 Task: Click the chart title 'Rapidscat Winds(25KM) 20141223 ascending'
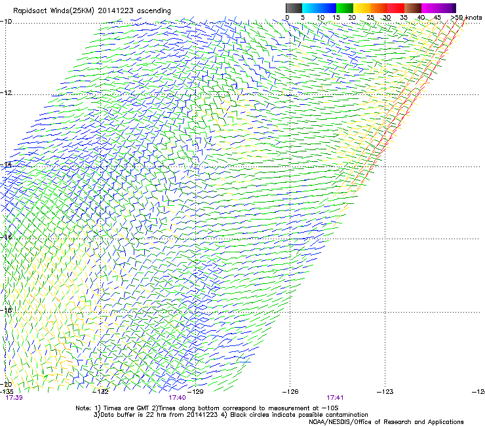(92, 11)
